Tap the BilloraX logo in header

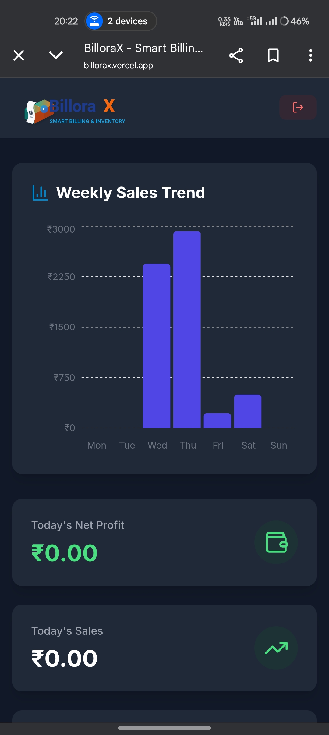click(75, 111)
